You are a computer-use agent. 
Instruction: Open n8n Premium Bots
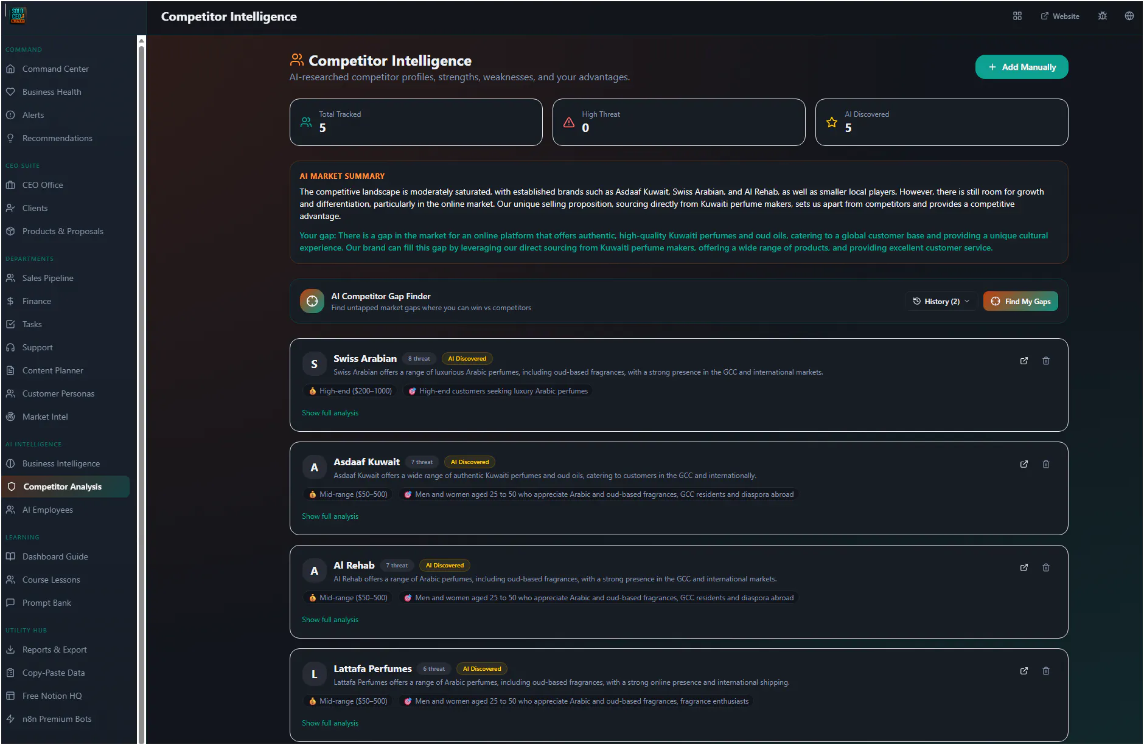pos(66,719)
